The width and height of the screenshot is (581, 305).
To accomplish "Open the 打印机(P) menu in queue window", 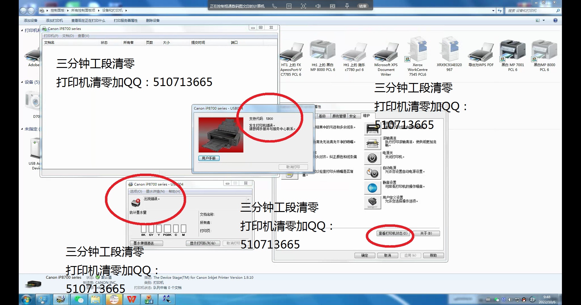I will pyautogui.click(x=51, y=36).
